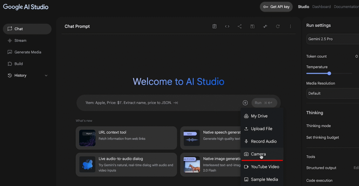This screenshot has height=186, width=359.
Task: Click the speech waveform thumbnail
Action: 192,138
